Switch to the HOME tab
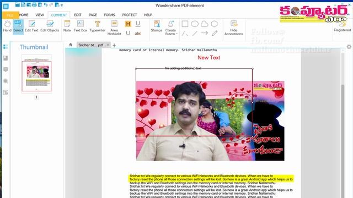 (24, 15)
